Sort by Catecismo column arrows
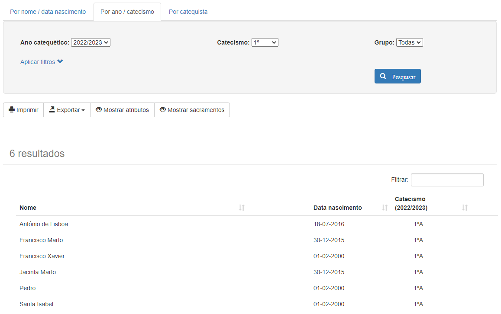The image size is (501, 314). pyautogui.click(x=465, y=208)
